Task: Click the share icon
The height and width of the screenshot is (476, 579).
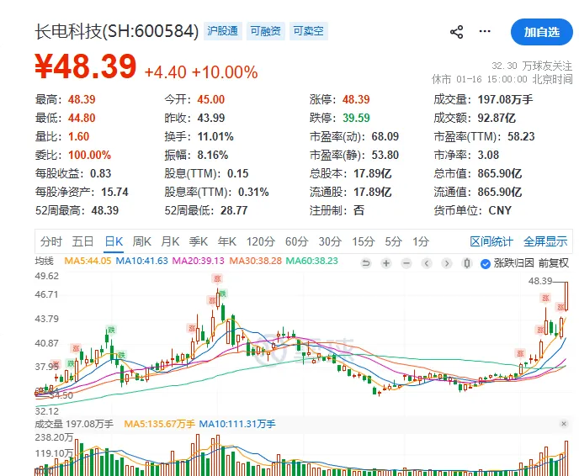Action: (x=456, y=32)
